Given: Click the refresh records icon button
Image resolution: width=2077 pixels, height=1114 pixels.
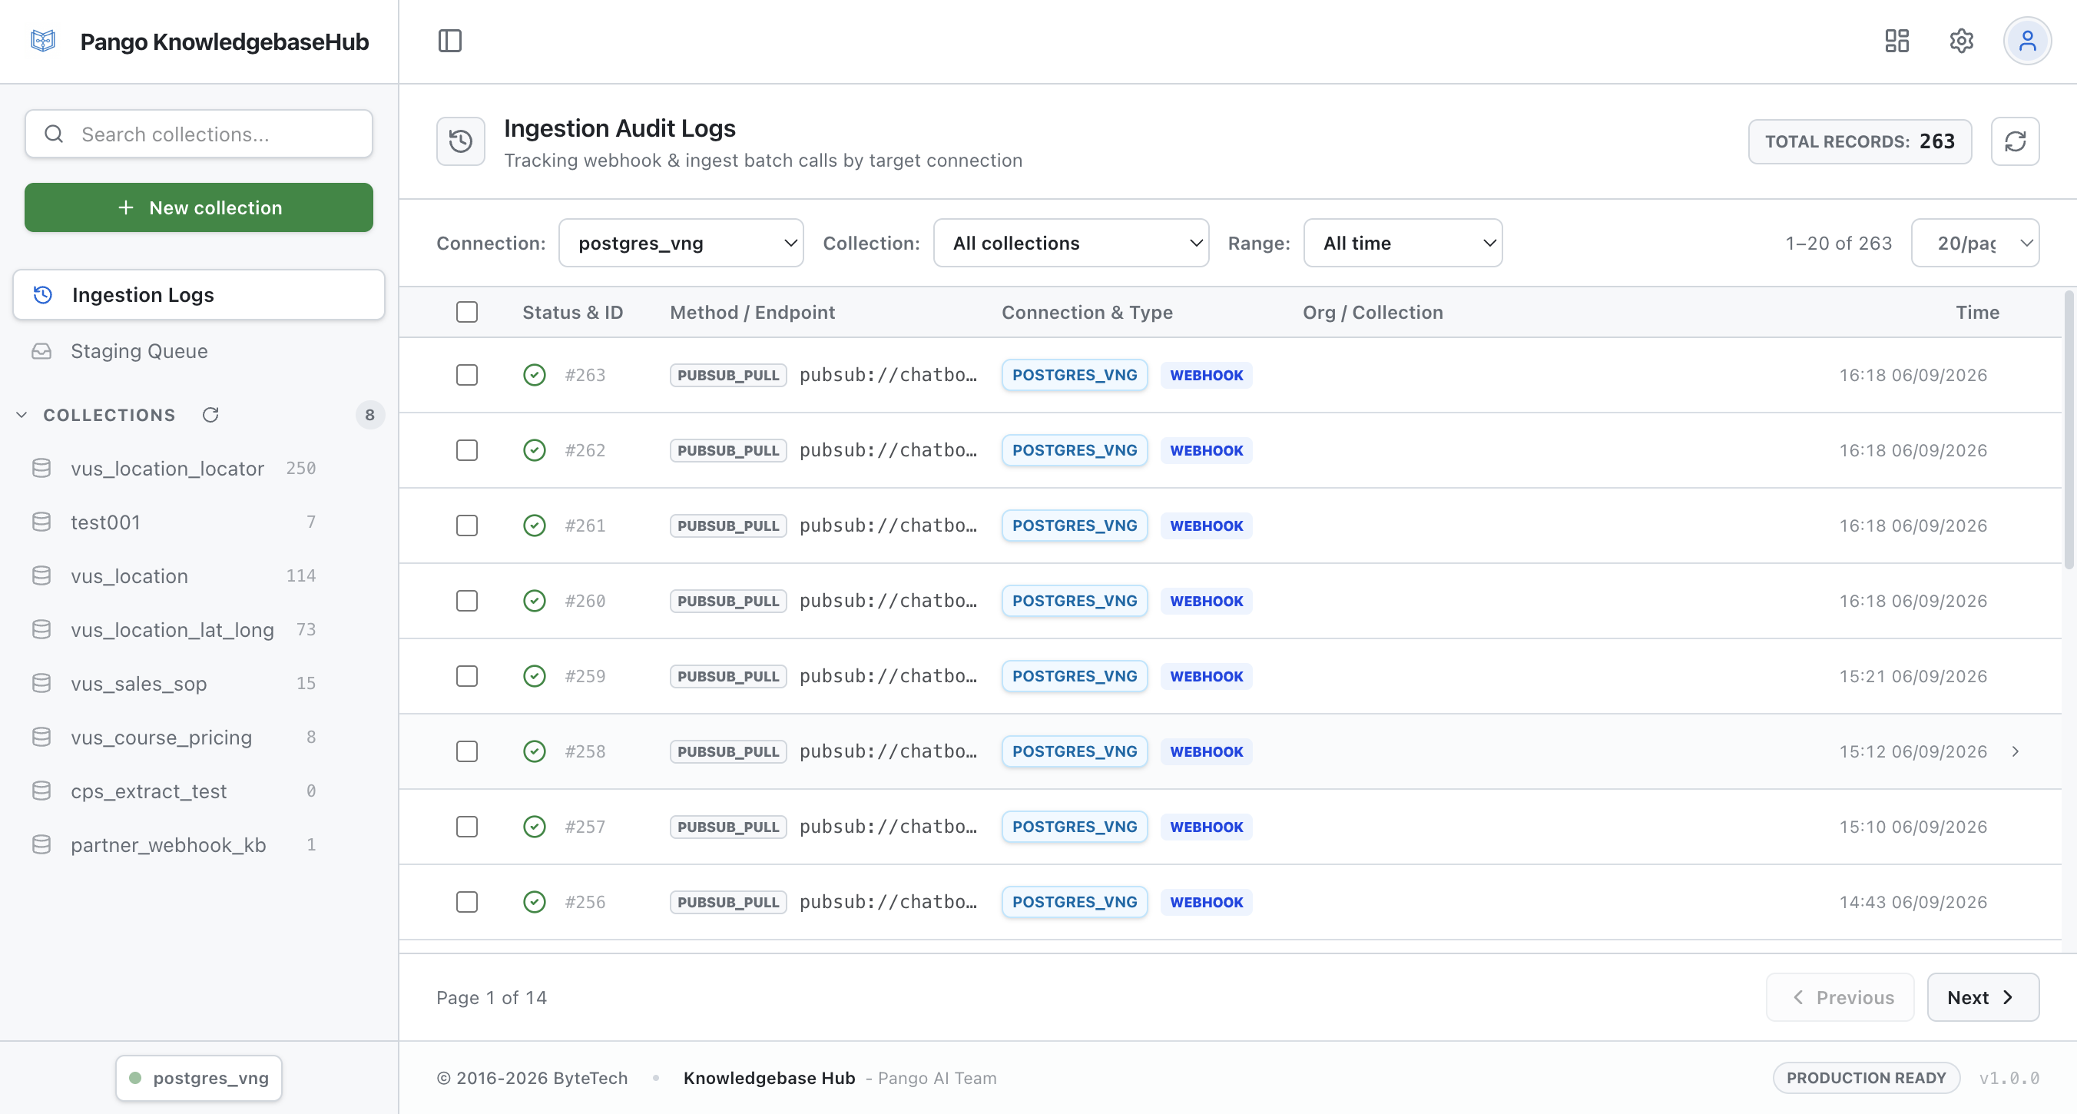Looking at the screenshot, I should coord(2015,141).
